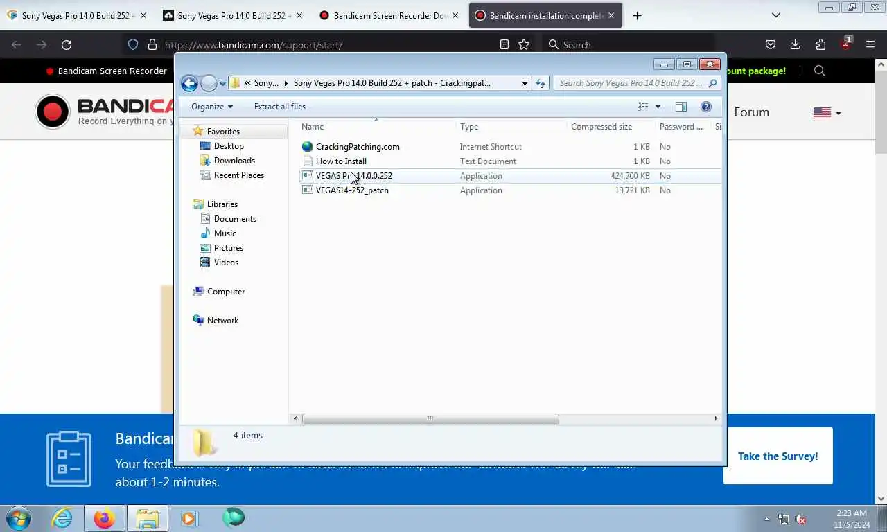Open Internet Explorer from the taskbar
Screen dimensions: 887x532
click(x=62, y=518)
